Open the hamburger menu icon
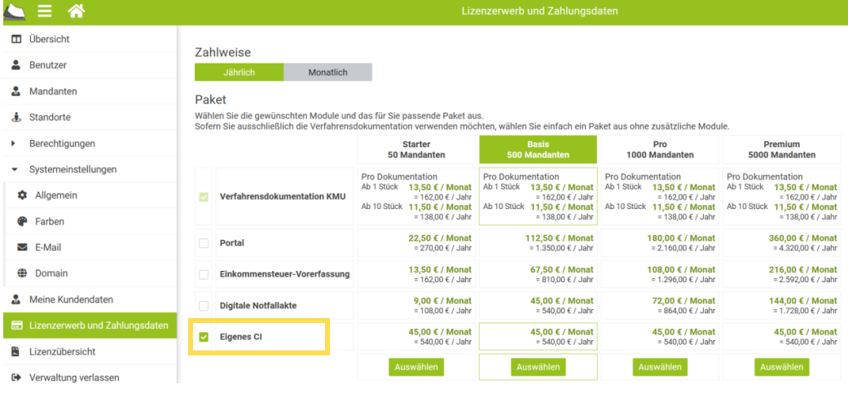848x401 pixels. click(x=45, y=11)
